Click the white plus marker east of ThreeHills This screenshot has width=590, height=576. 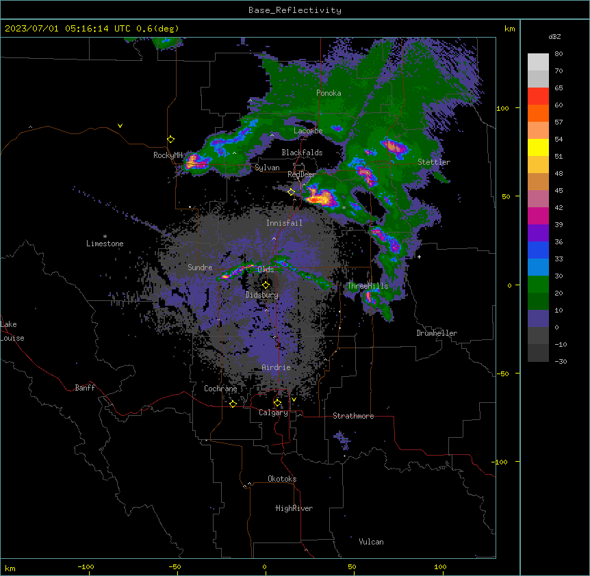click(419, 257)
